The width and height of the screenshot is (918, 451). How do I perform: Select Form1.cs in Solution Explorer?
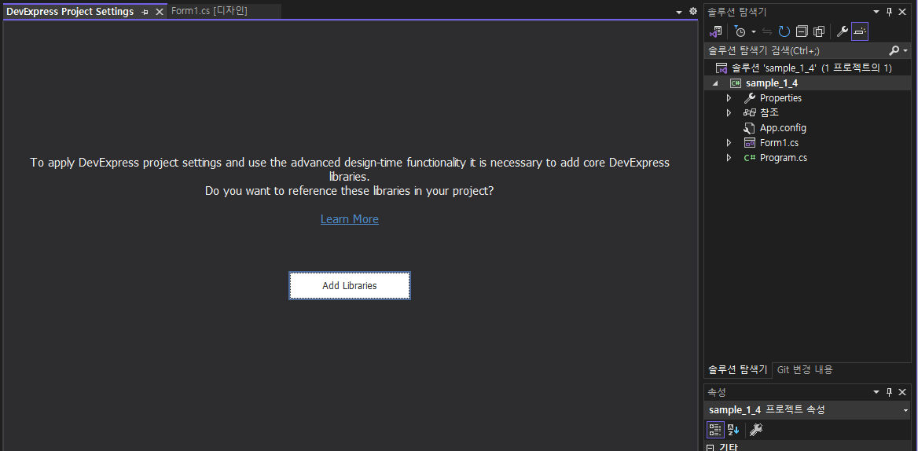coord(779,143)
